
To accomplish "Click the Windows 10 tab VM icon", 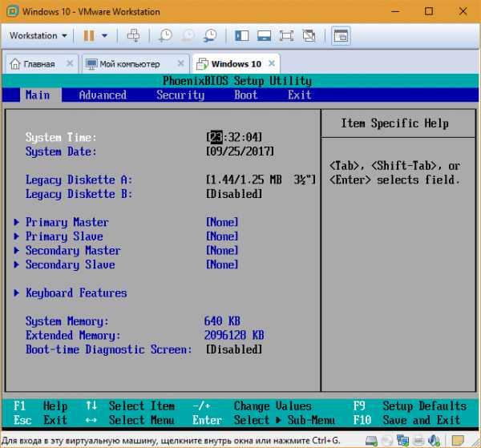I will tap(202, 64).
